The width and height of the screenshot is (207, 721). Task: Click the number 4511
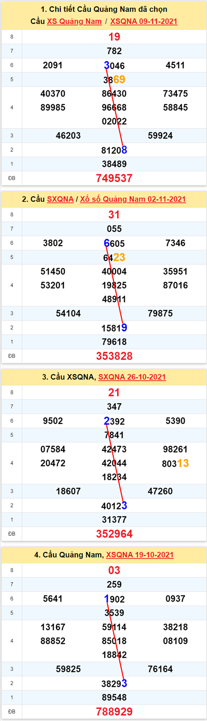pyautogui.click(x=176, y=65)
